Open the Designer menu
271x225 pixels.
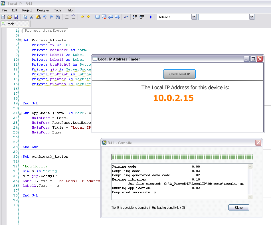pos(43,10)
